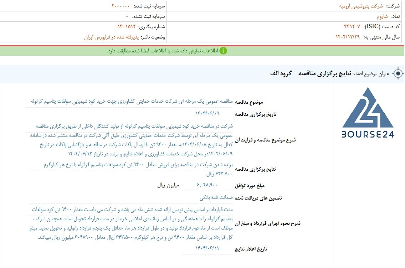Click the target icon beside the disclosure title
Viewport: 405px width, 268px height.
coord(398,74)
